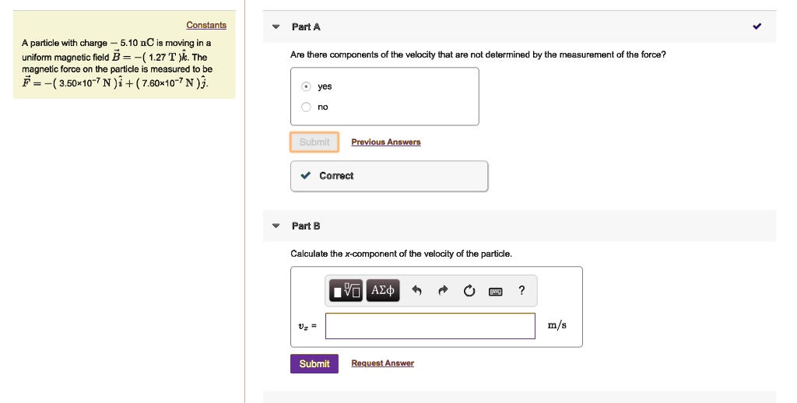The width and height of the screenshot is (797, 403).
Task: Collapse the Part B section arrow
Action: click(x=276, y=226)
